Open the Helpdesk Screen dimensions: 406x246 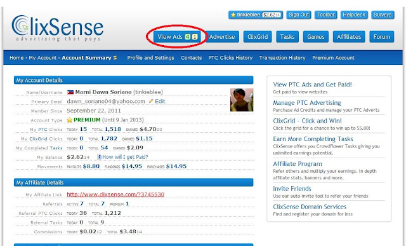point(354,15)
